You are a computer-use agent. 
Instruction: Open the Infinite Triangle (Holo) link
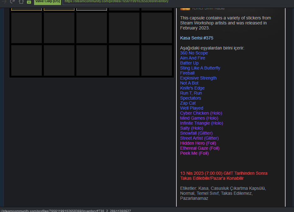click(x=201, y=123)
